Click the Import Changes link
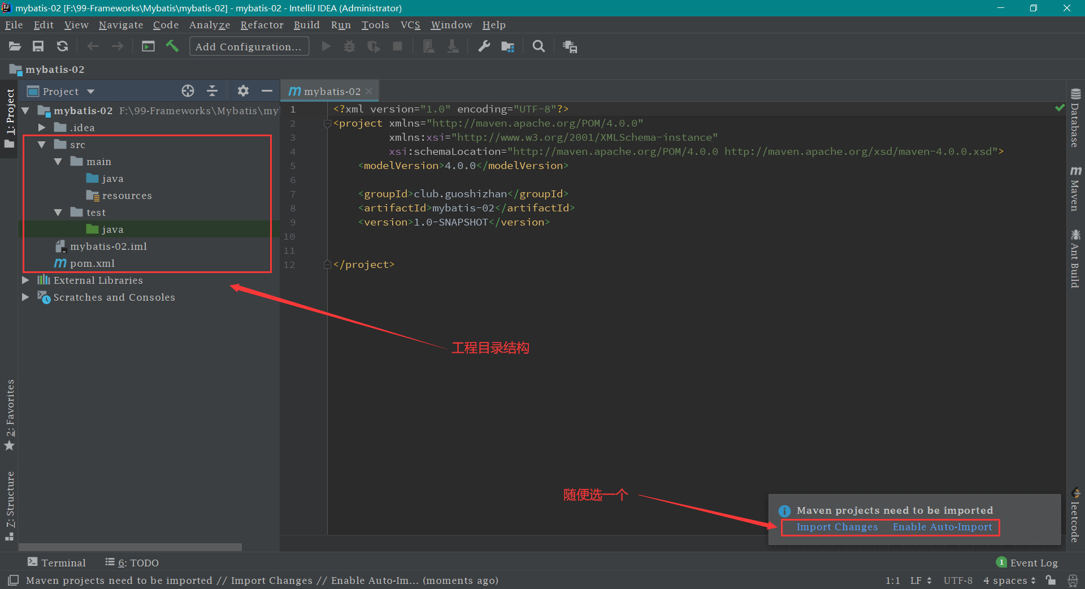 pos(837,527)
